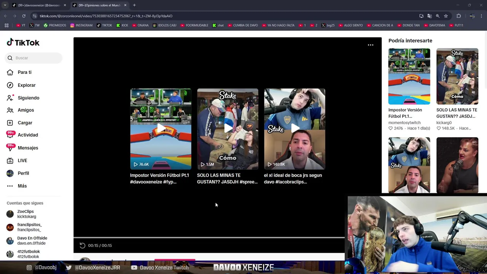Click the TikTok logo
The height and width of the screenshot is (274, 487).
point(23,43)
